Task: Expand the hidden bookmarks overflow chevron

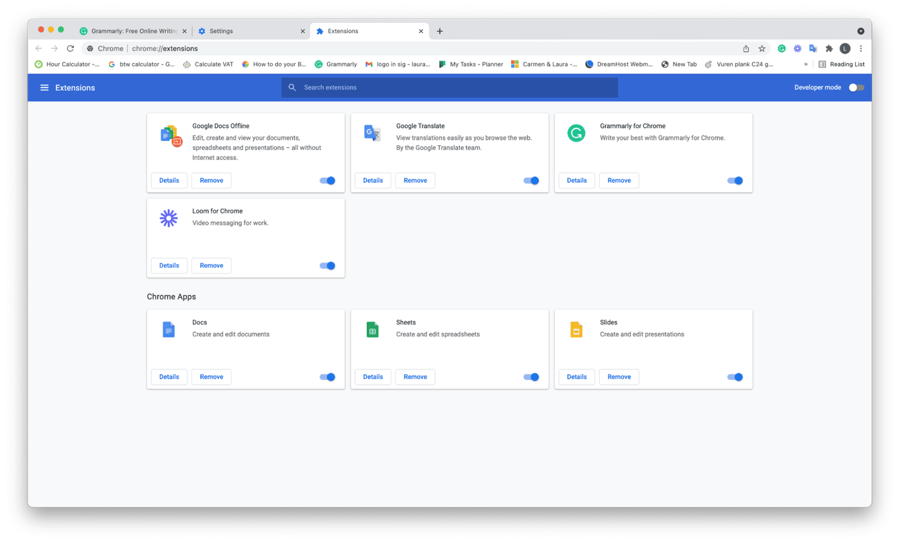Action: point(805,64)
